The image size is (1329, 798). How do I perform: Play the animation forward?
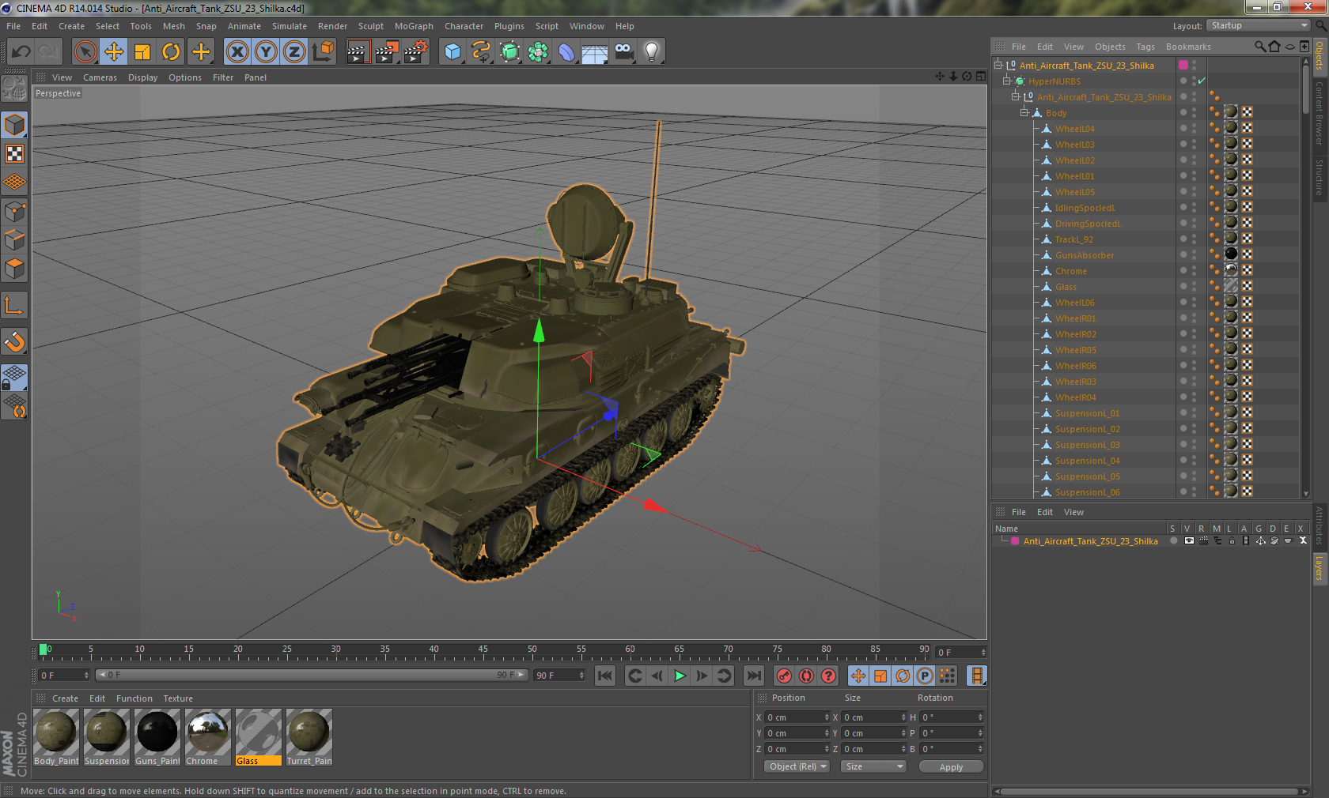coord(680,676)
